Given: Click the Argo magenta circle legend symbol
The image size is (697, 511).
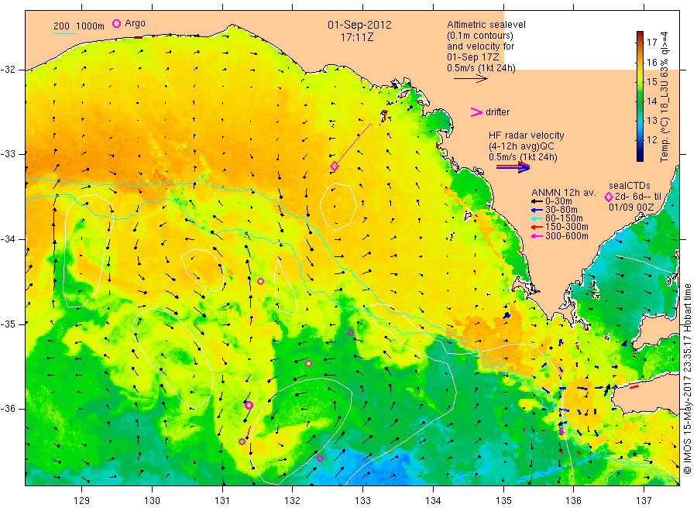Looking at the screenshot, I should (x=116, y=23).
